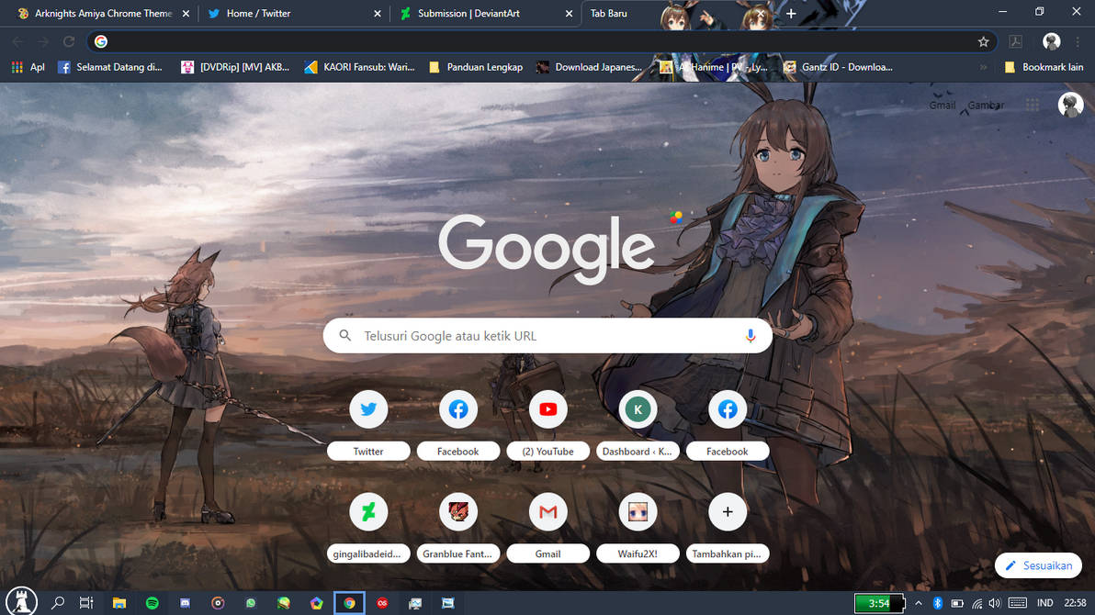Open Task View on the taskbar

pos(86,603)
